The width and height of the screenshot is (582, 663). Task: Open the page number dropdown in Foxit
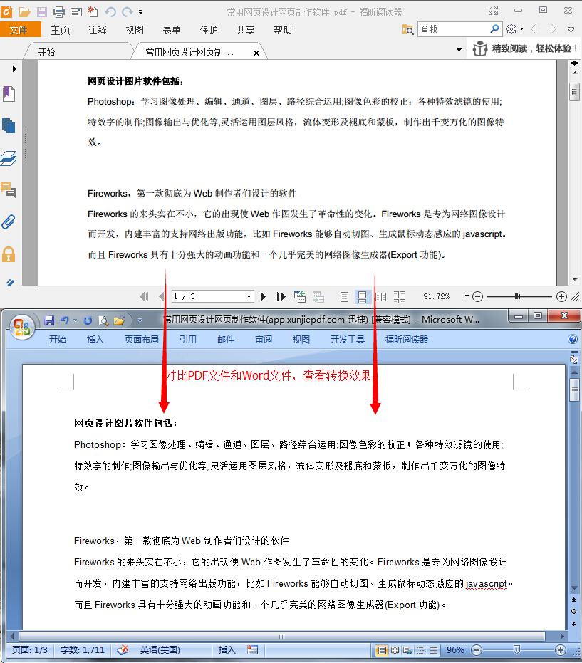[x=249, y=297]
